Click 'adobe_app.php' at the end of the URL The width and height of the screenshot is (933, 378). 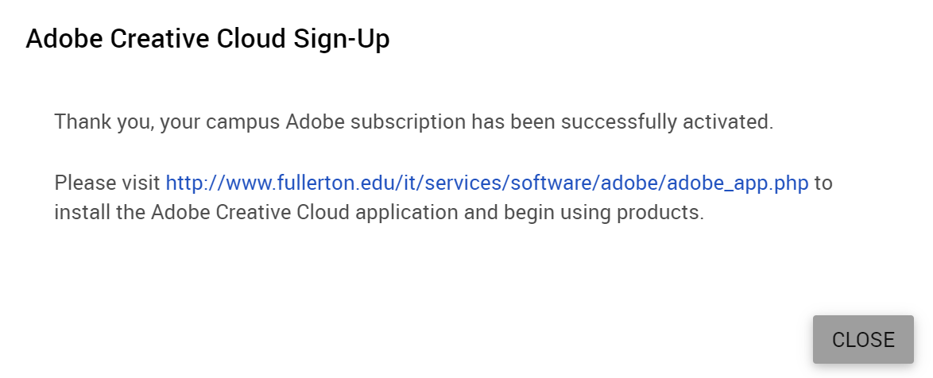click(x=737, y=183)
